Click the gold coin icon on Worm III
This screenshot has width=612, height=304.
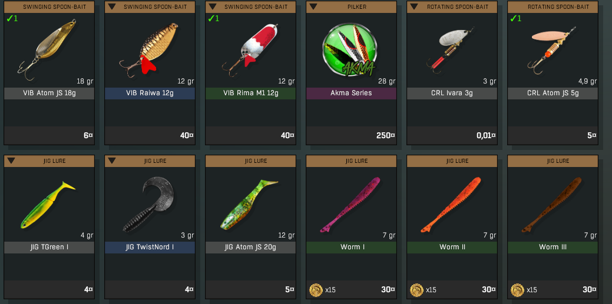pos(517,289)
